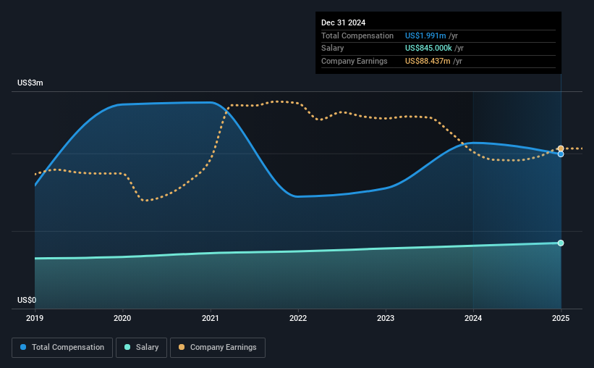Click the 2021 x-axis label
Screen dimensions: 594x368
(x=211, y=318)
